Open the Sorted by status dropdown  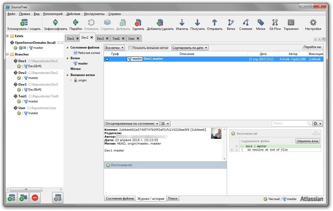132,124
